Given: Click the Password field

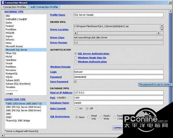Looking at the screenshot, I should (119, 77).
